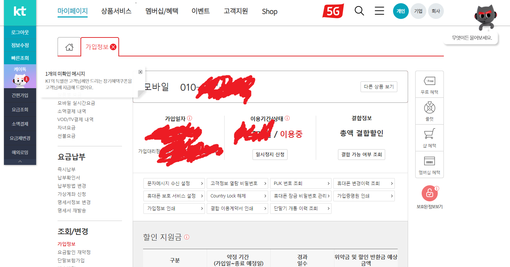
Task: Close the 가입정보 tab with red X
Action: [x=113, y=47]
